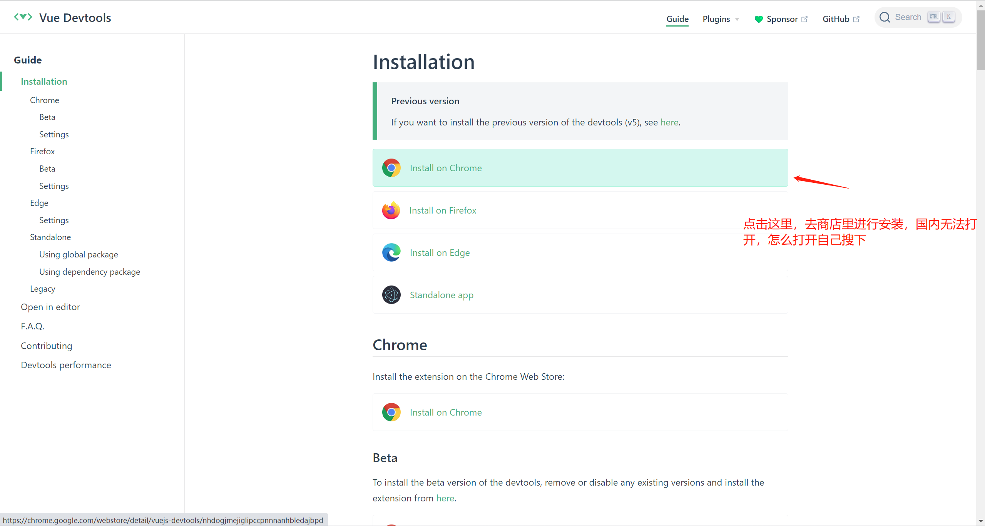985x526 pixels.
Task: Open the Sponsor link in the navbar
Action: pos(781,19)
